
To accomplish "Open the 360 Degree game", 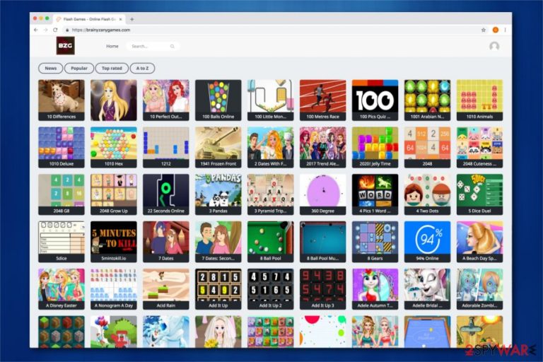I will pos(322,194).
